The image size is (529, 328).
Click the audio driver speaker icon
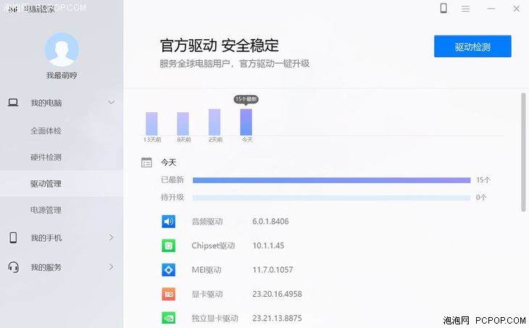pyautogui.click(x=168, y=222)
